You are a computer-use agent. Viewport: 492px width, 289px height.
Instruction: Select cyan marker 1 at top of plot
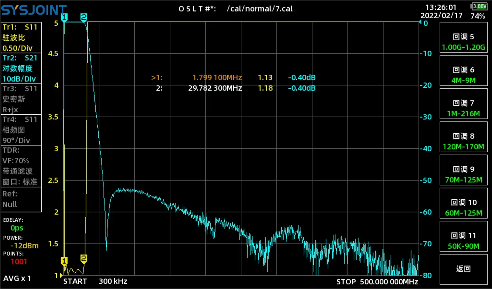(64, 17)
